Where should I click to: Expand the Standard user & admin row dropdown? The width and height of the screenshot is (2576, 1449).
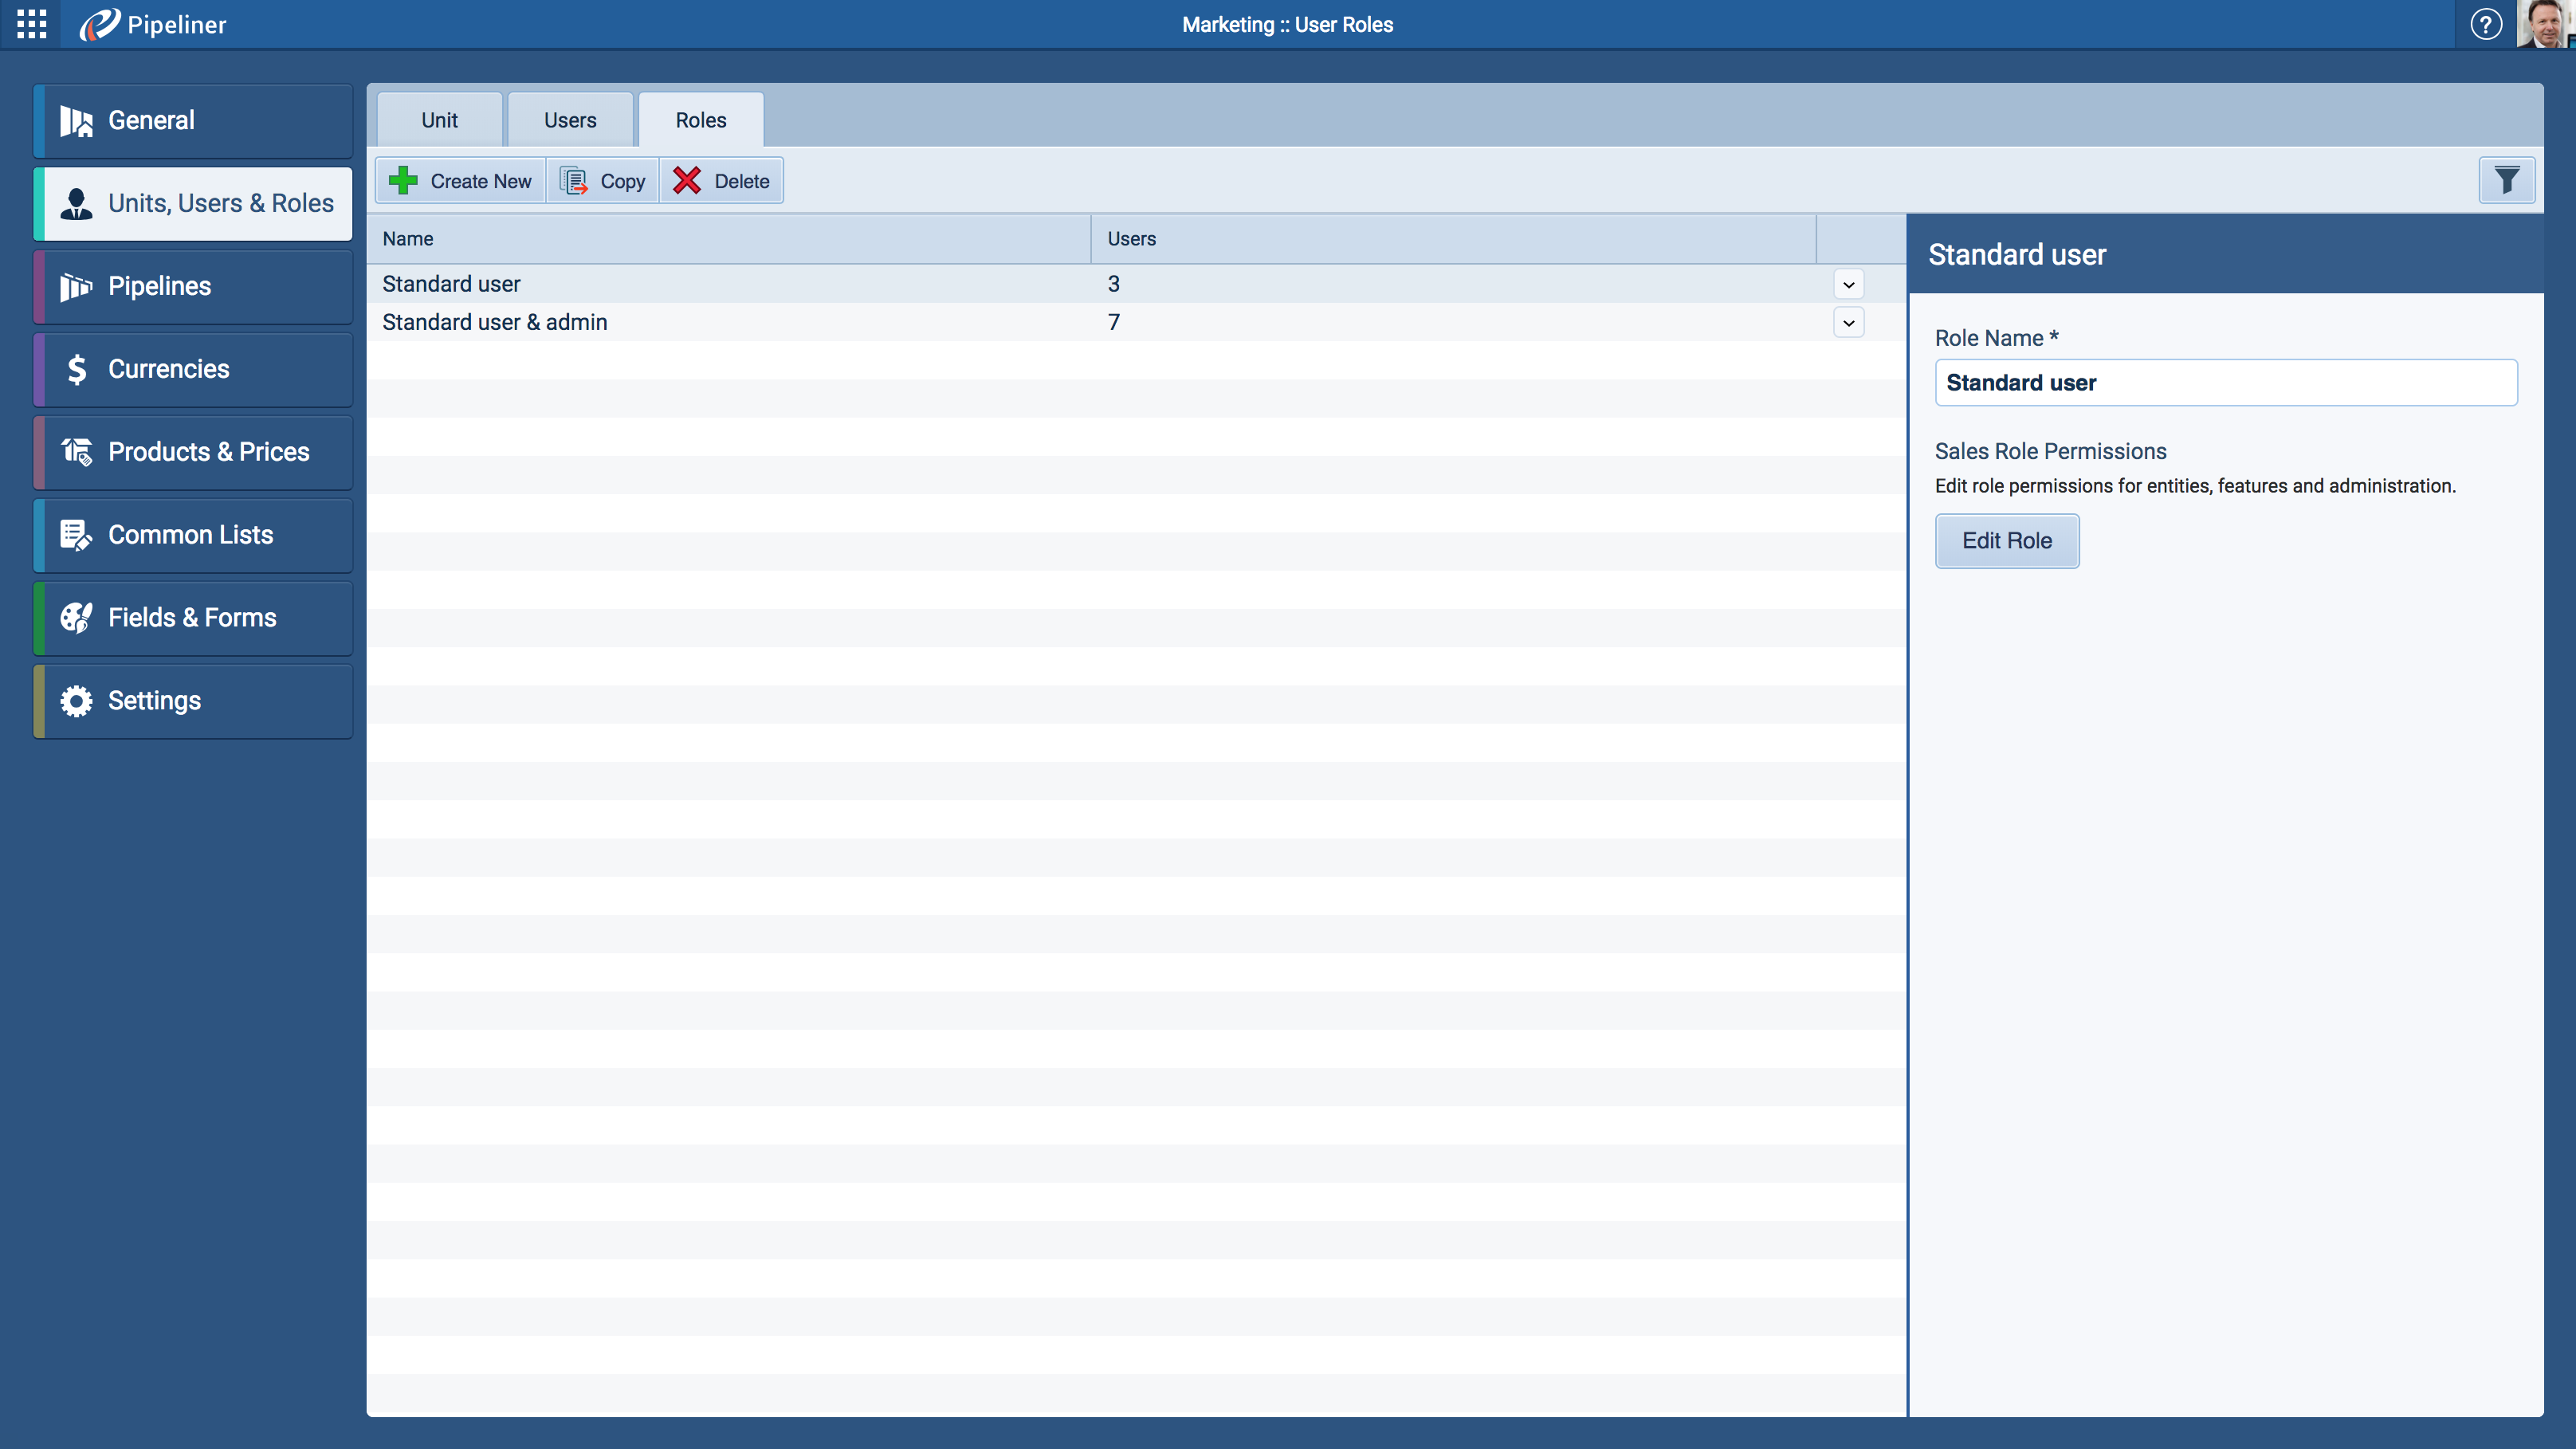click(x=1848, y=323)
